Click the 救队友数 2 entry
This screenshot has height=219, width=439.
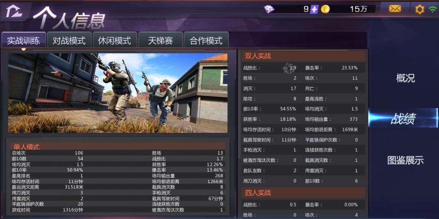(270, 170)
